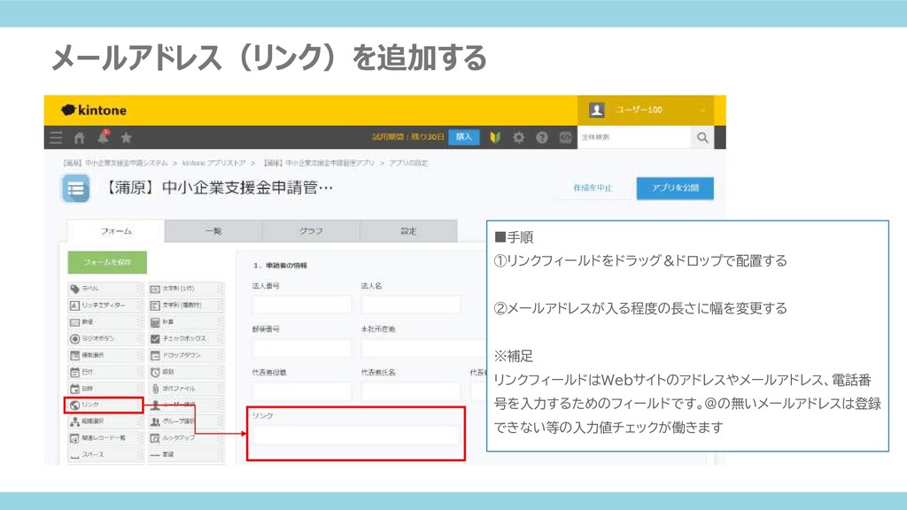Click the green フォームを保存 button
The image size is (907, 510).
107,262
